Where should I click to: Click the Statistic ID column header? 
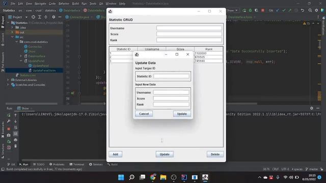[123, 49]
